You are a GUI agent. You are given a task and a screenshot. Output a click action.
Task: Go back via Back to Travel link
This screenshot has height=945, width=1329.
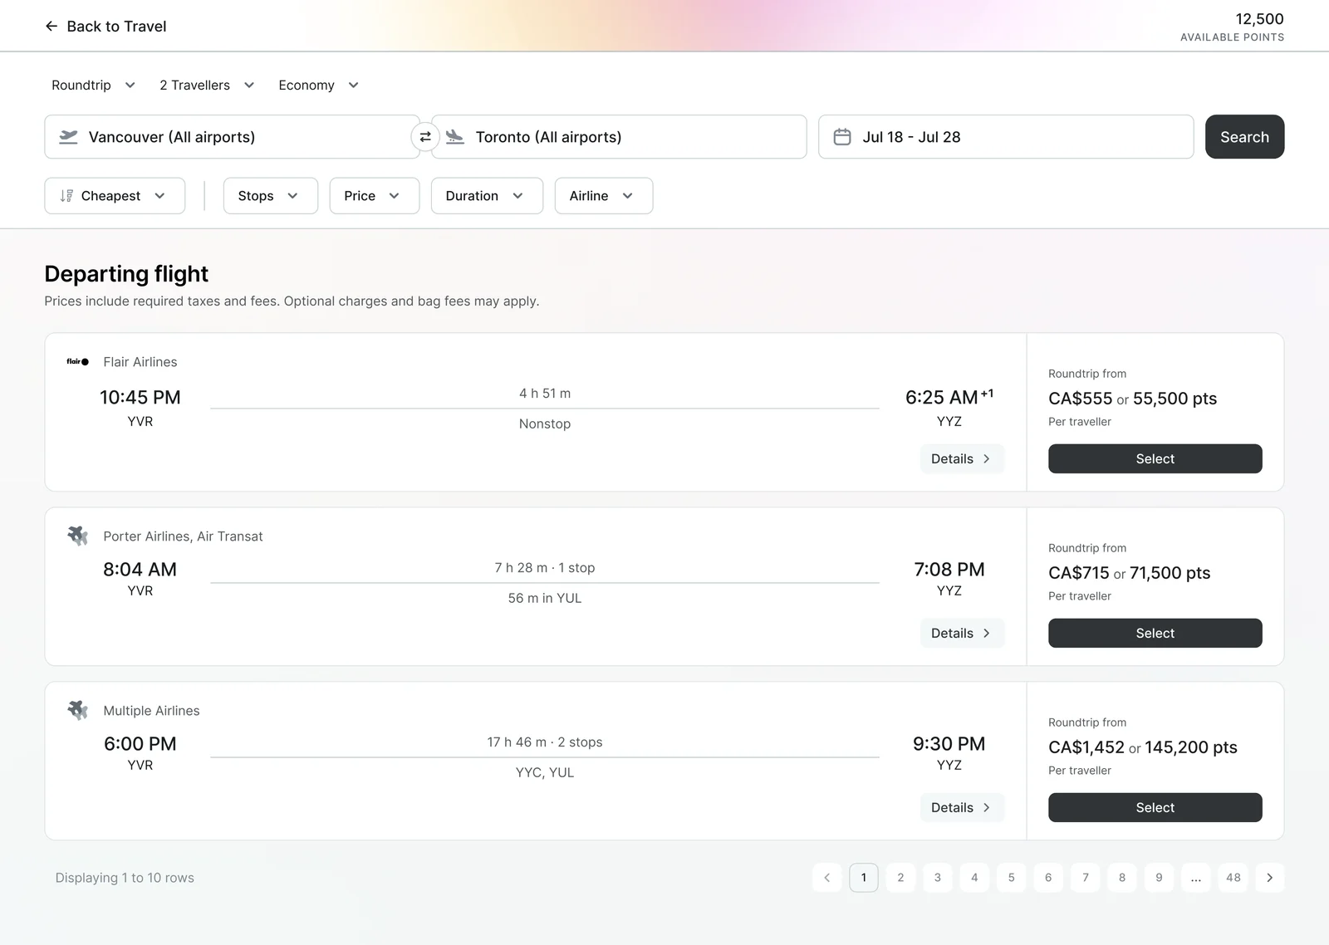pos(105,27)
